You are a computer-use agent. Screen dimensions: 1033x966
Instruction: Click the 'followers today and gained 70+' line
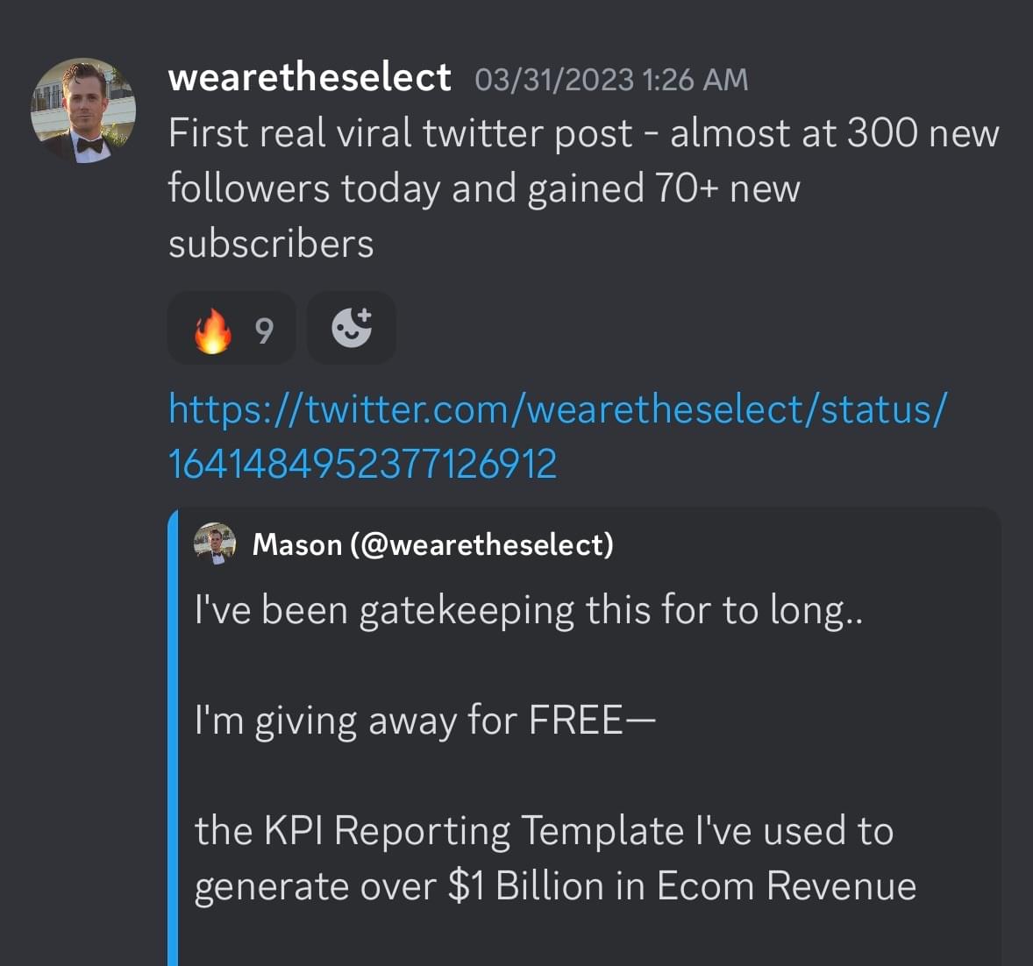click(x=482, y=188)
